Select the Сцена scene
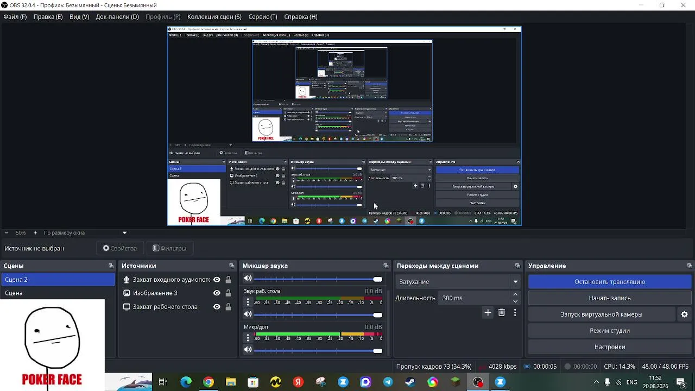 (58, 293)
